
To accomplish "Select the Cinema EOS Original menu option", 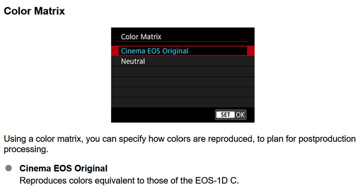I will [x=183, y=51].
